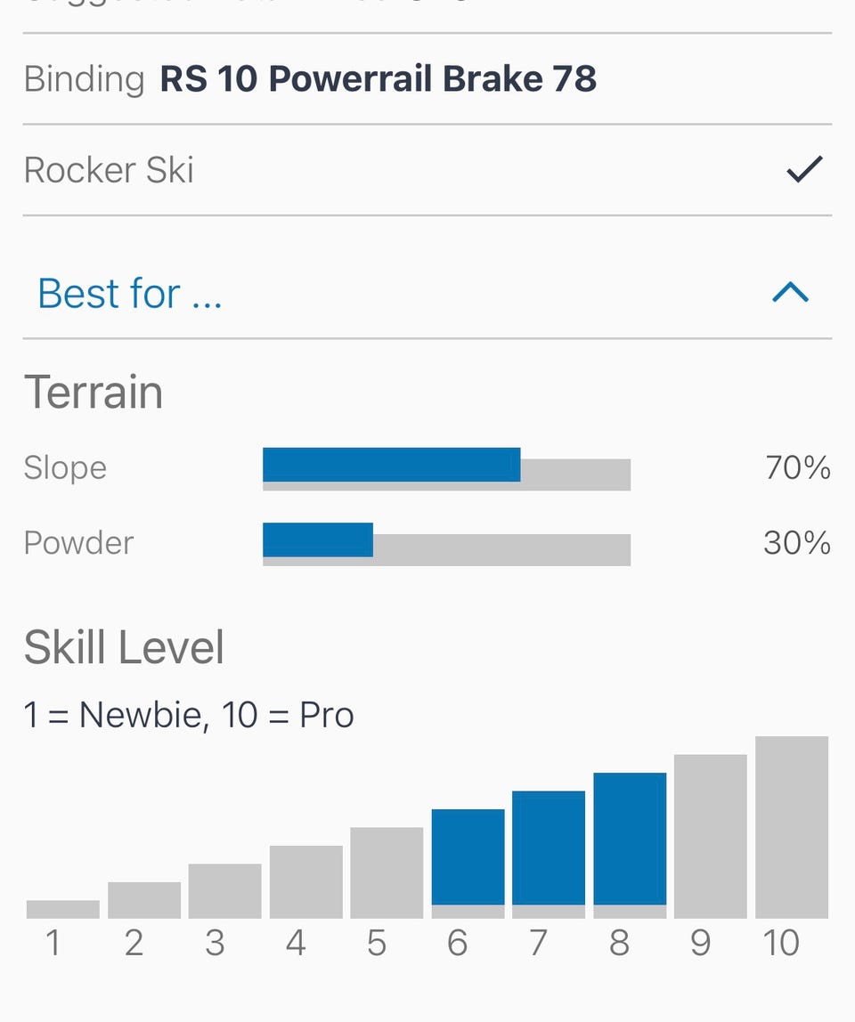This screenshot has height=1022, width=855.
Task: Collapse the Best for section chevron
Action: pos(790,293)
